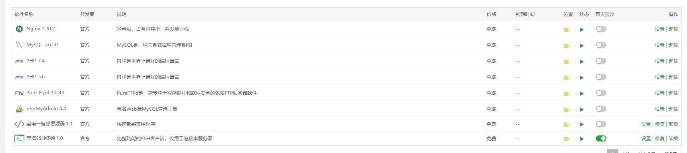
Task: Open 设置 for PHP-7.4
Action: pyautogui.click(x=660, y=61)
